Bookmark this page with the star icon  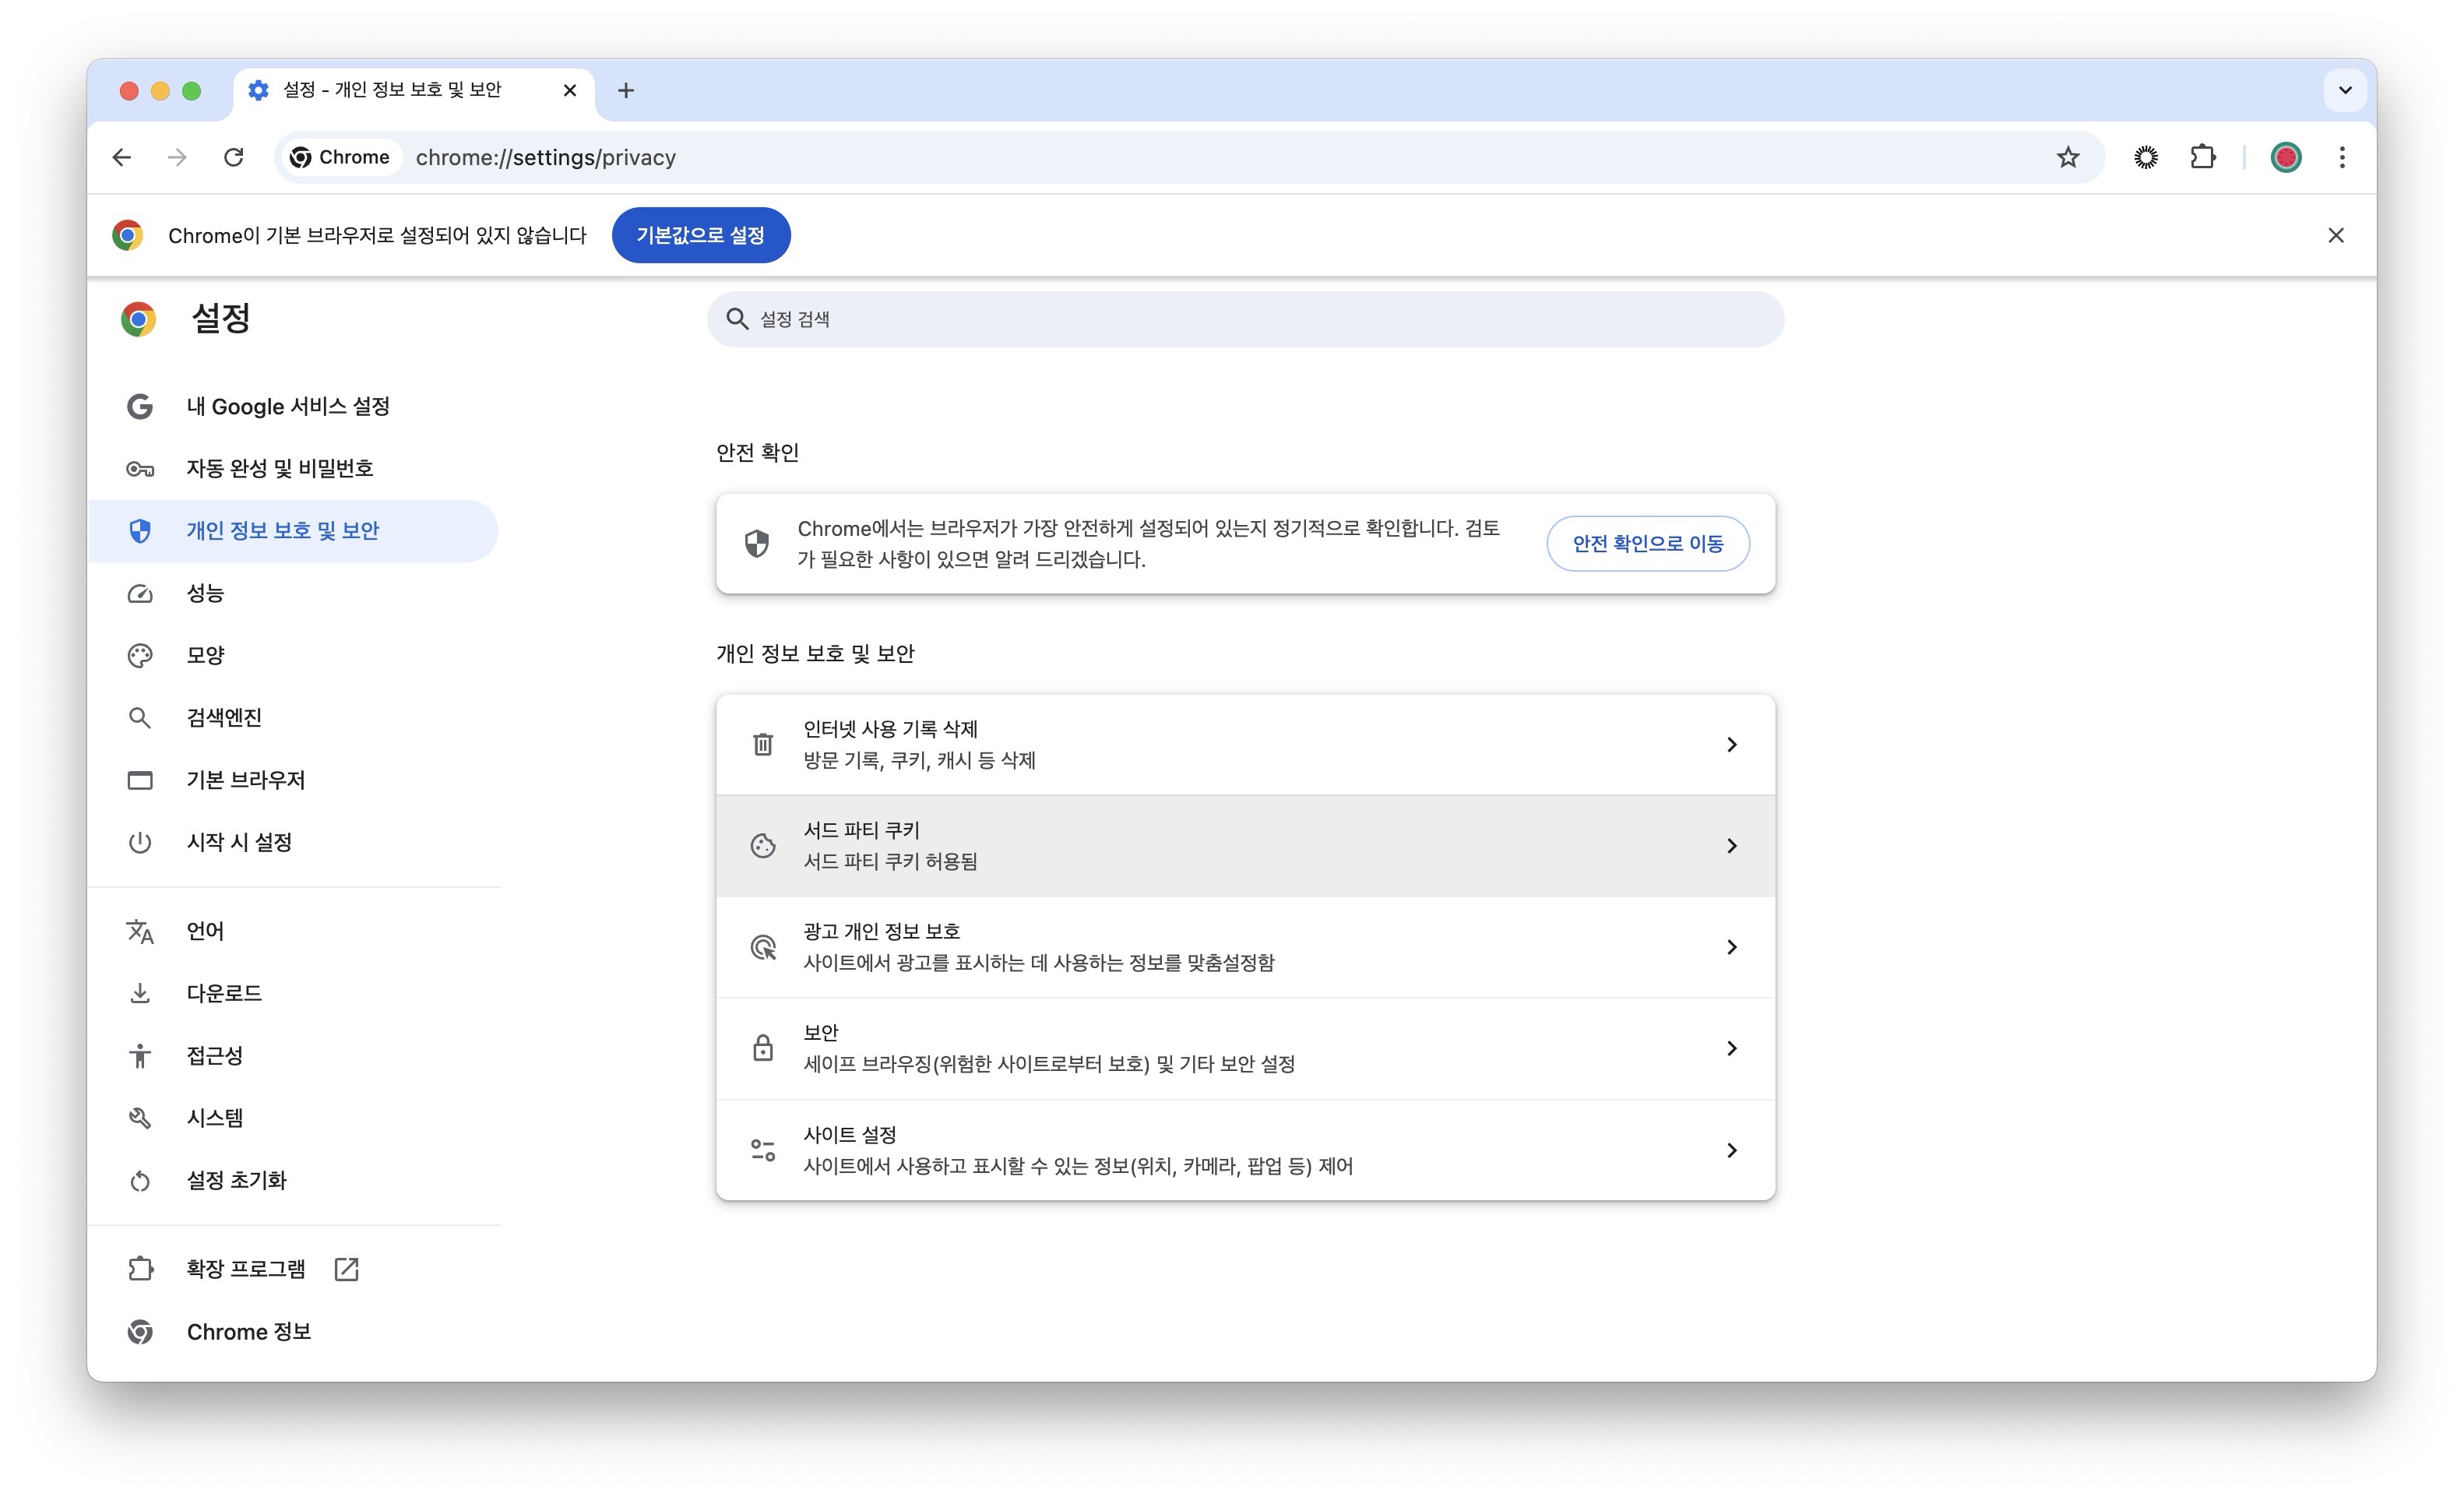(x=2068, y=157)
